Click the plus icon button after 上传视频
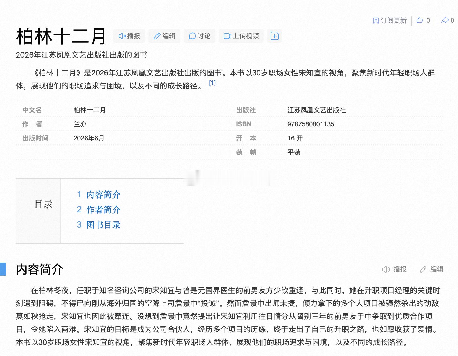This screenshot has height=356, width=458. pos(274,36)
